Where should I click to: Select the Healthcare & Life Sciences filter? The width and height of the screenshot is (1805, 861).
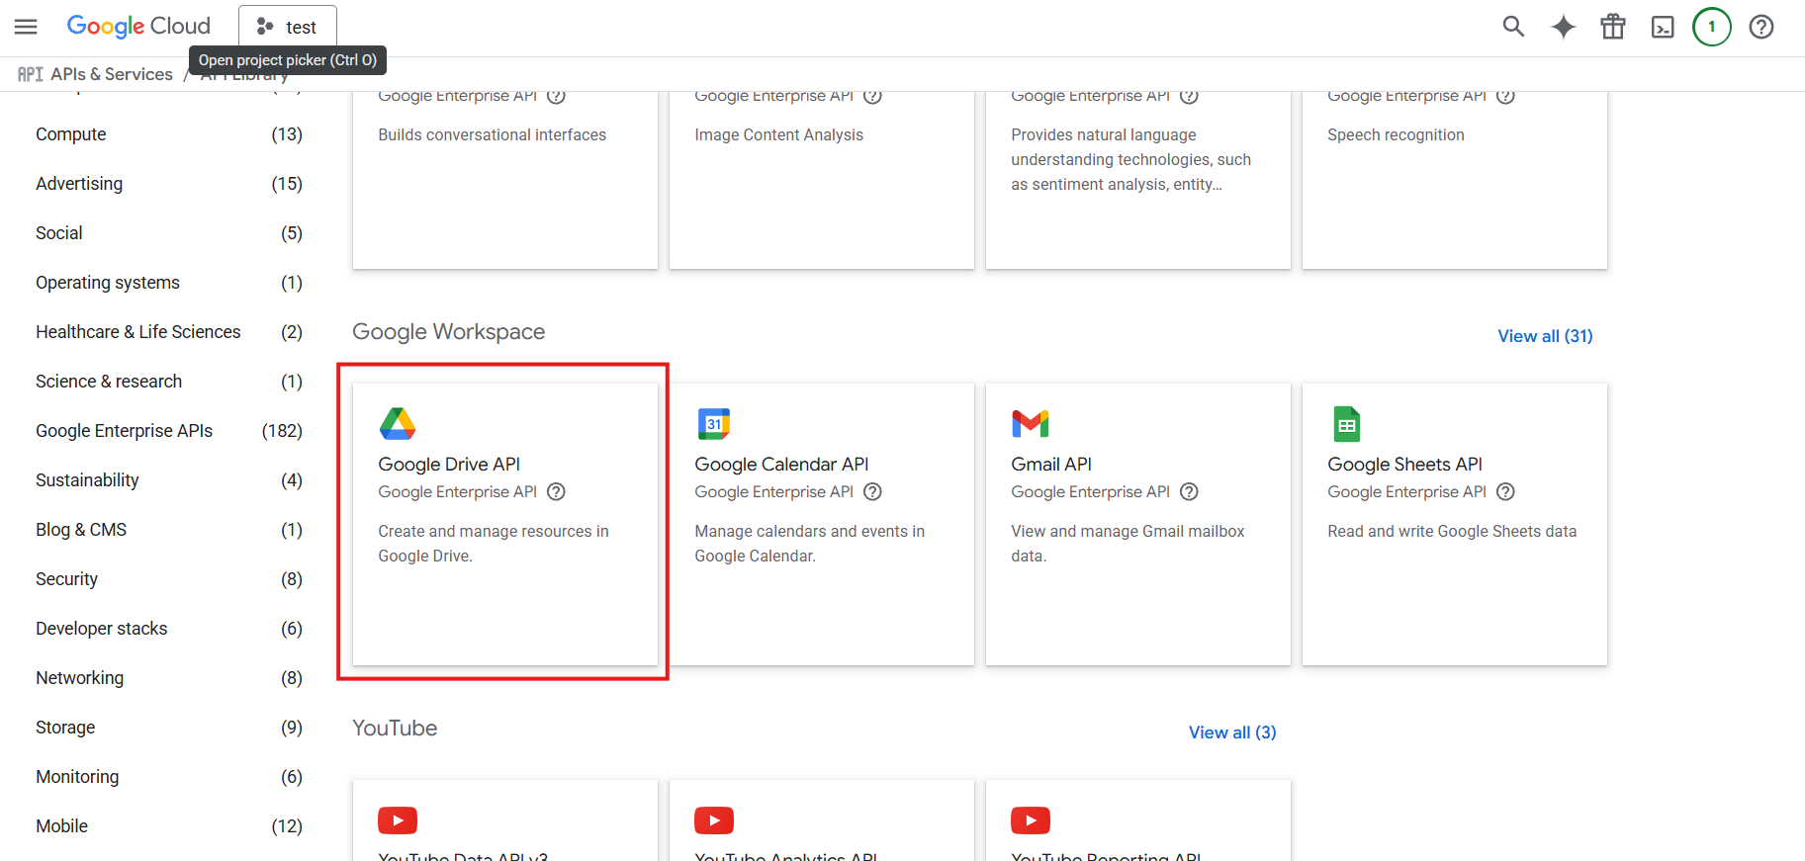[x=138, y=332]
